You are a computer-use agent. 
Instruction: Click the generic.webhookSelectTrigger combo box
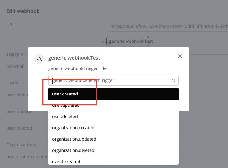[110, 80]
